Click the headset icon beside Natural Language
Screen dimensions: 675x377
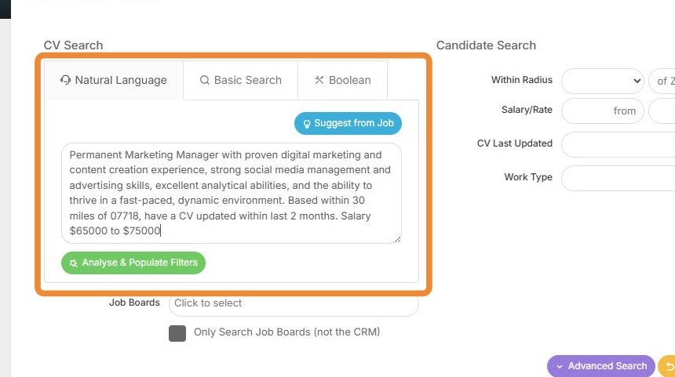point(66,80)
